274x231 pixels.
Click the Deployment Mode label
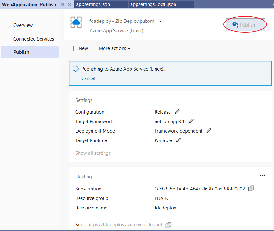click(x=95, y=131)
